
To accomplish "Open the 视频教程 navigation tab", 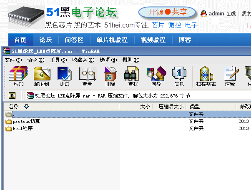I will 153,40.
